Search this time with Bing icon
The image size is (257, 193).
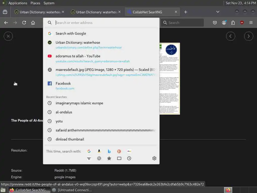[109, 151]
